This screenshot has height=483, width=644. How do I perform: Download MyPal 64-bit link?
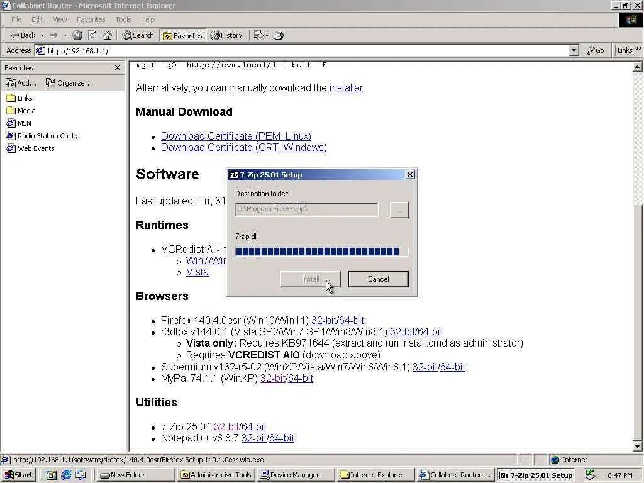[301, 379]
